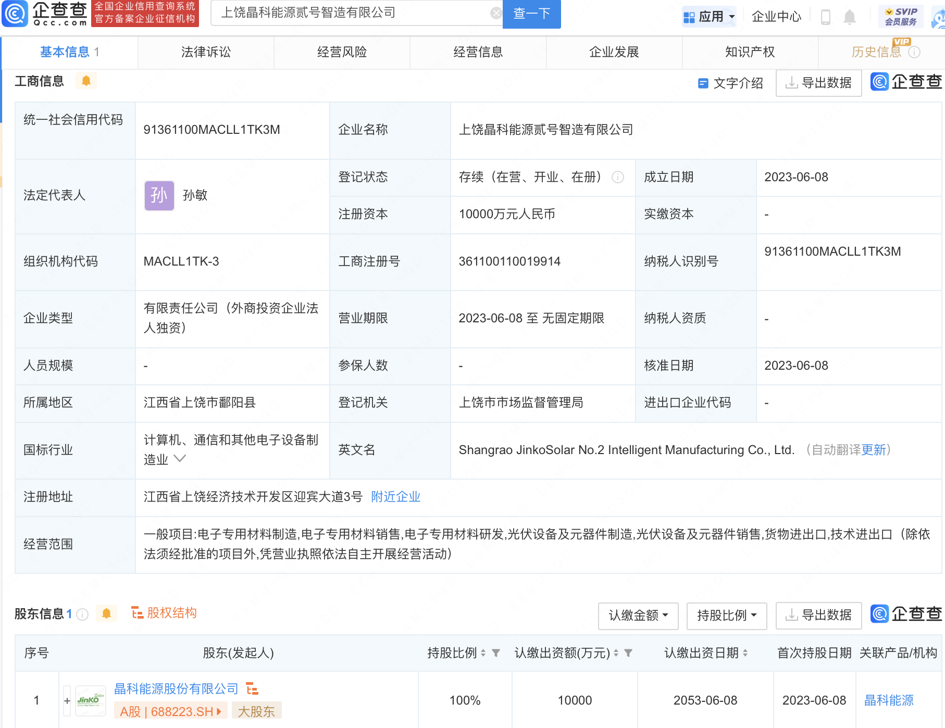945x728 pixels.
Task: Switch to 知识产权 tab
Action: (x=750, y=52)
